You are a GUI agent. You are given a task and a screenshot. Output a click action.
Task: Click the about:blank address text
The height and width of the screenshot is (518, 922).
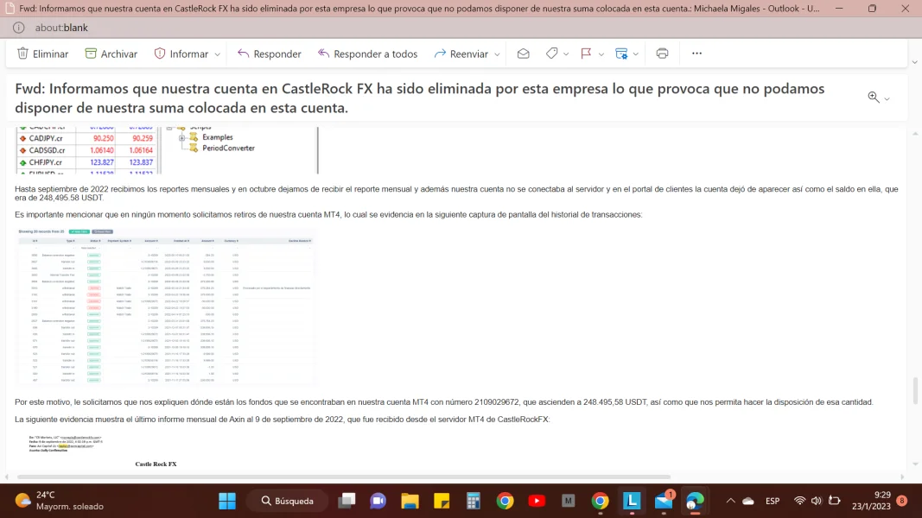[x=61, y=28]
